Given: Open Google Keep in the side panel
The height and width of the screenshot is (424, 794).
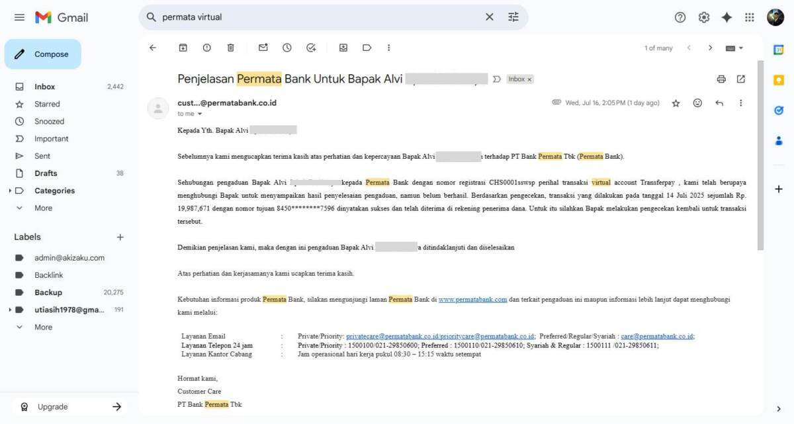Looking at the screenshot, I should (779, 80).
